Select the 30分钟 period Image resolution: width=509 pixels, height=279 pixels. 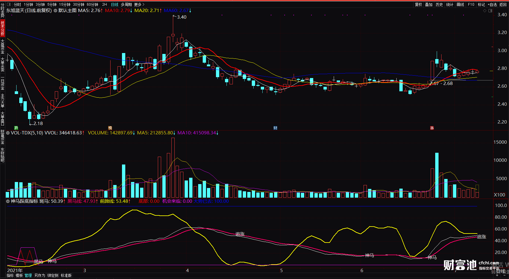click(x=79, y=5)
